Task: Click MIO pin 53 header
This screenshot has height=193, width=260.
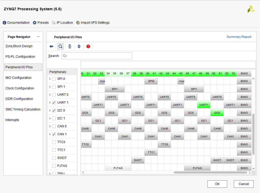Action: click(x=234, y=74)
